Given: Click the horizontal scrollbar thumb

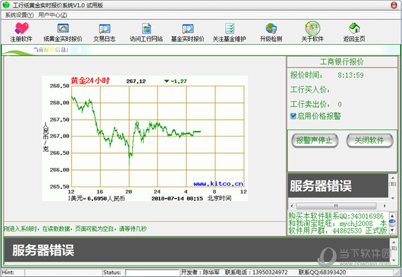Looking at the screenshot, I should (x=336, y=206).
